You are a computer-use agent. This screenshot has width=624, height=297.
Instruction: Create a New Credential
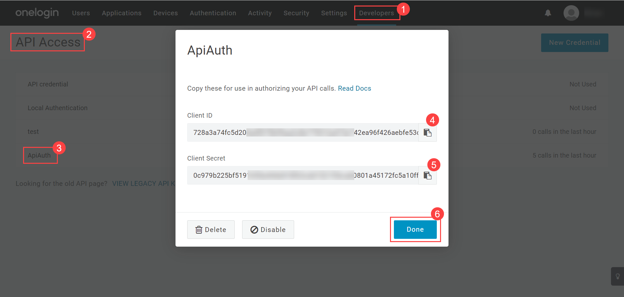[x=574, y=43]
